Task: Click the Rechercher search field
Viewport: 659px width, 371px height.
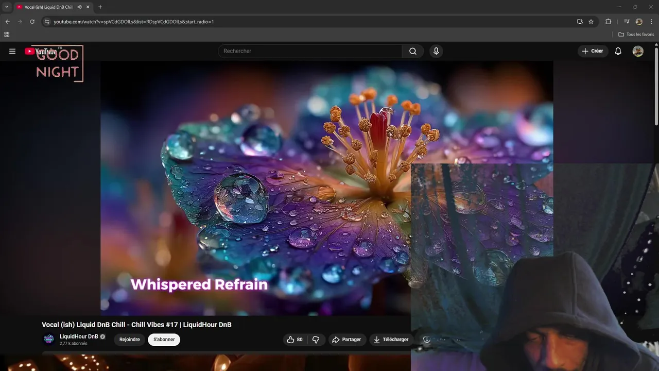Action: click(310, 51)
